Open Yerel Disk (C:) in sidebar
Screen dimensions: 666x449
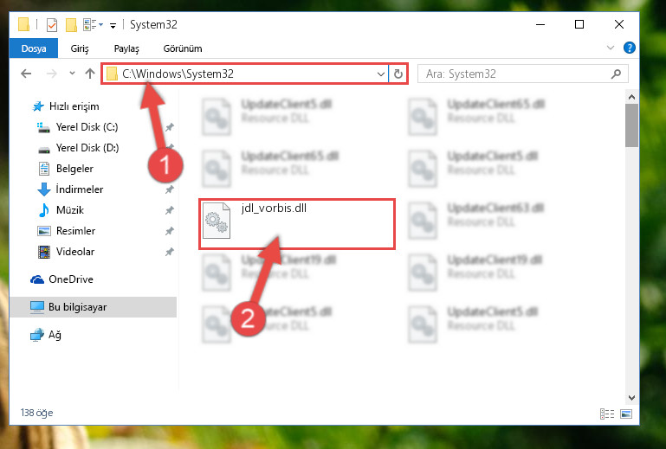[x=87, y=127]
